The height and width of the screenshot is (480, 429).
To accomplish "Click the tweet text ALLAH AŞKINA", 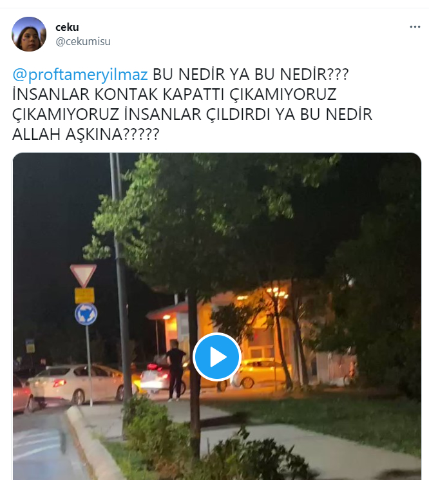I will pos(68,134).
